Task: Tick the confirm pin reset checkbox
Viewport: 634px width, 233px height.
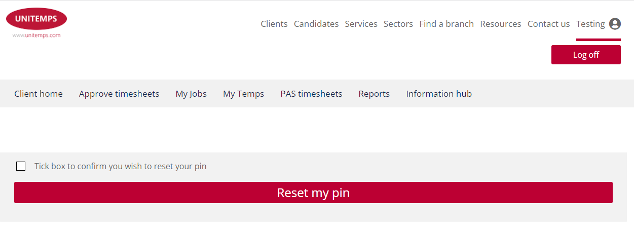Action: [21, 166]
